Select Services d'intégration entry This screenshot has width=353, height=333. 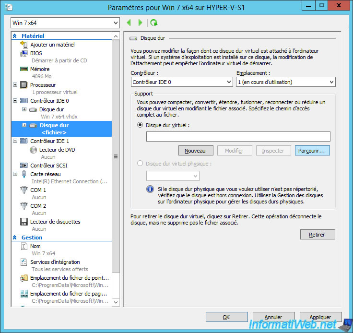(55, 262)
